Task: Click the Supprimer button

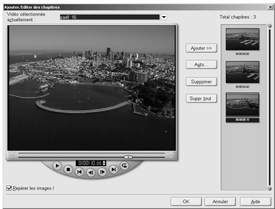Action: pos(201,82)
